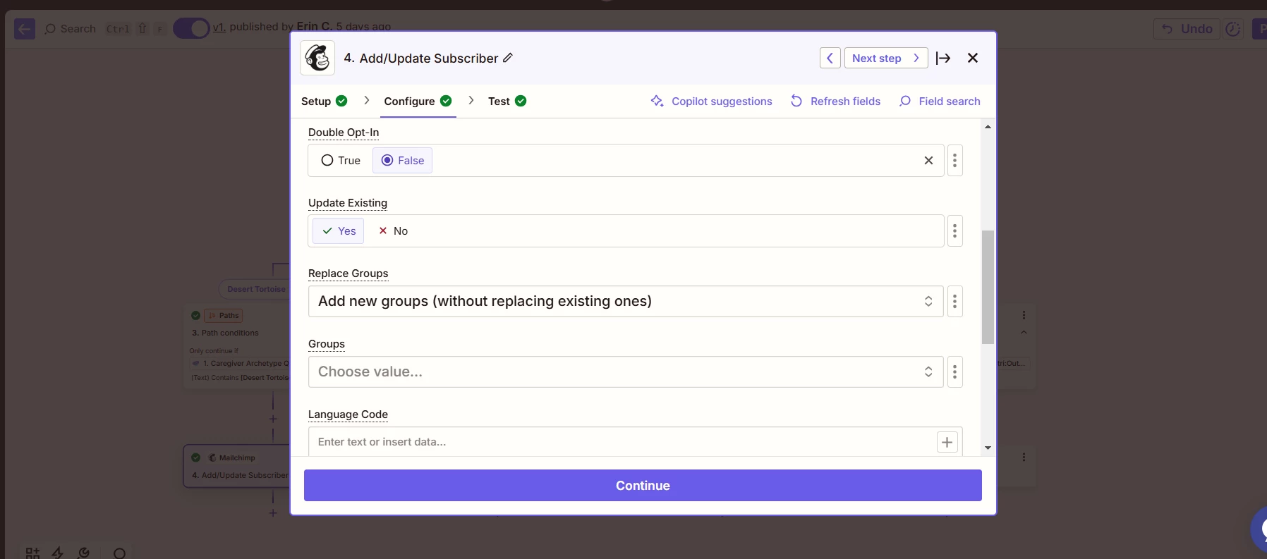Open Copilot suggestions

pyautogui.click(x=711, y=101)
